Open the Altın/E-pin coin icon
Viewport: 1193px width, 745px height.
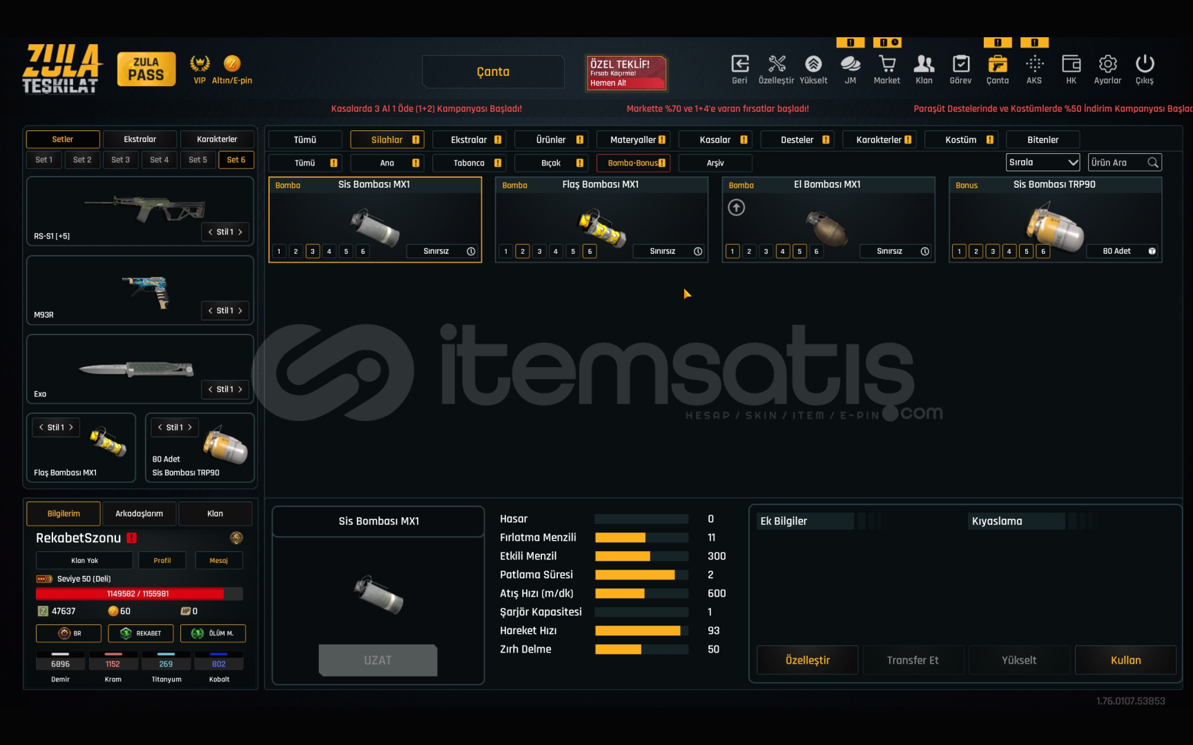pos(232,63)
